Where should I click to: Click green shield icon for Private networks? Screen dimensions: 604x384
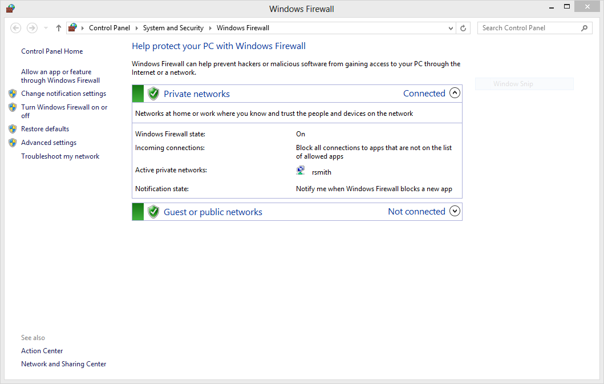click(x=153, y=94)
